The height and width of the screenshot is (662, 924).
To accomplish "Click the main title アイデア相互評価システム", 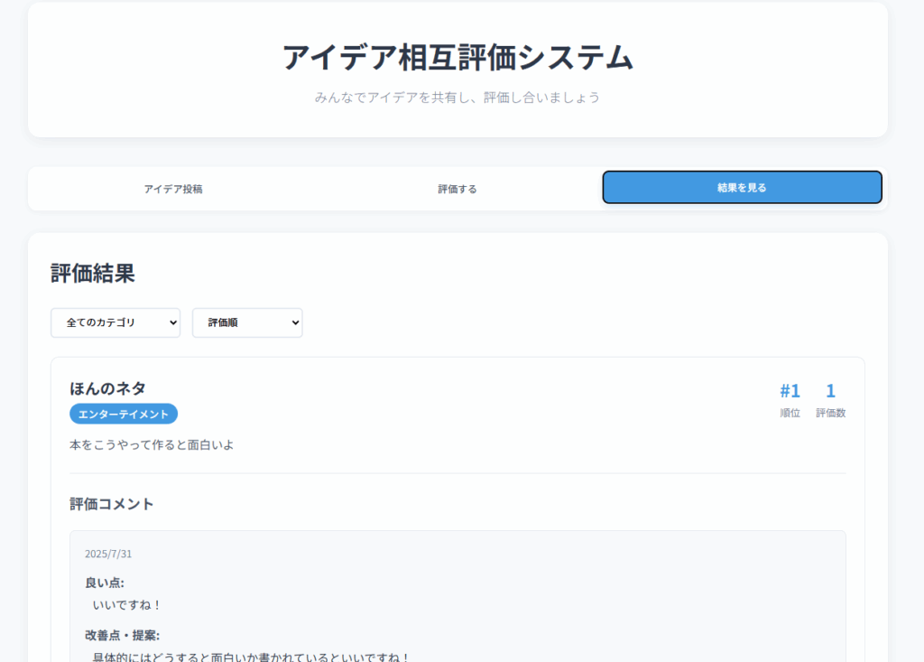I will (x=457, y=57).
